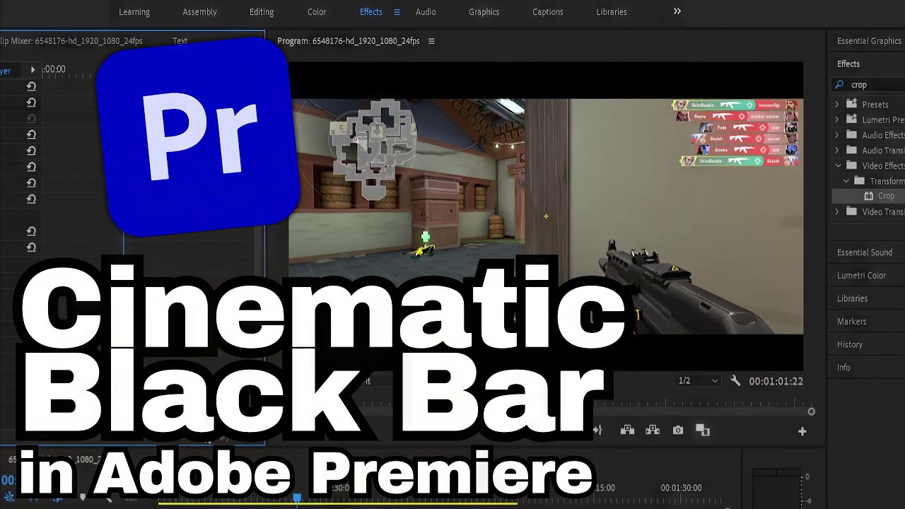Switch to the Libraries workspace tab
This screenshot has width=905, height=509.
click(612, 12)
